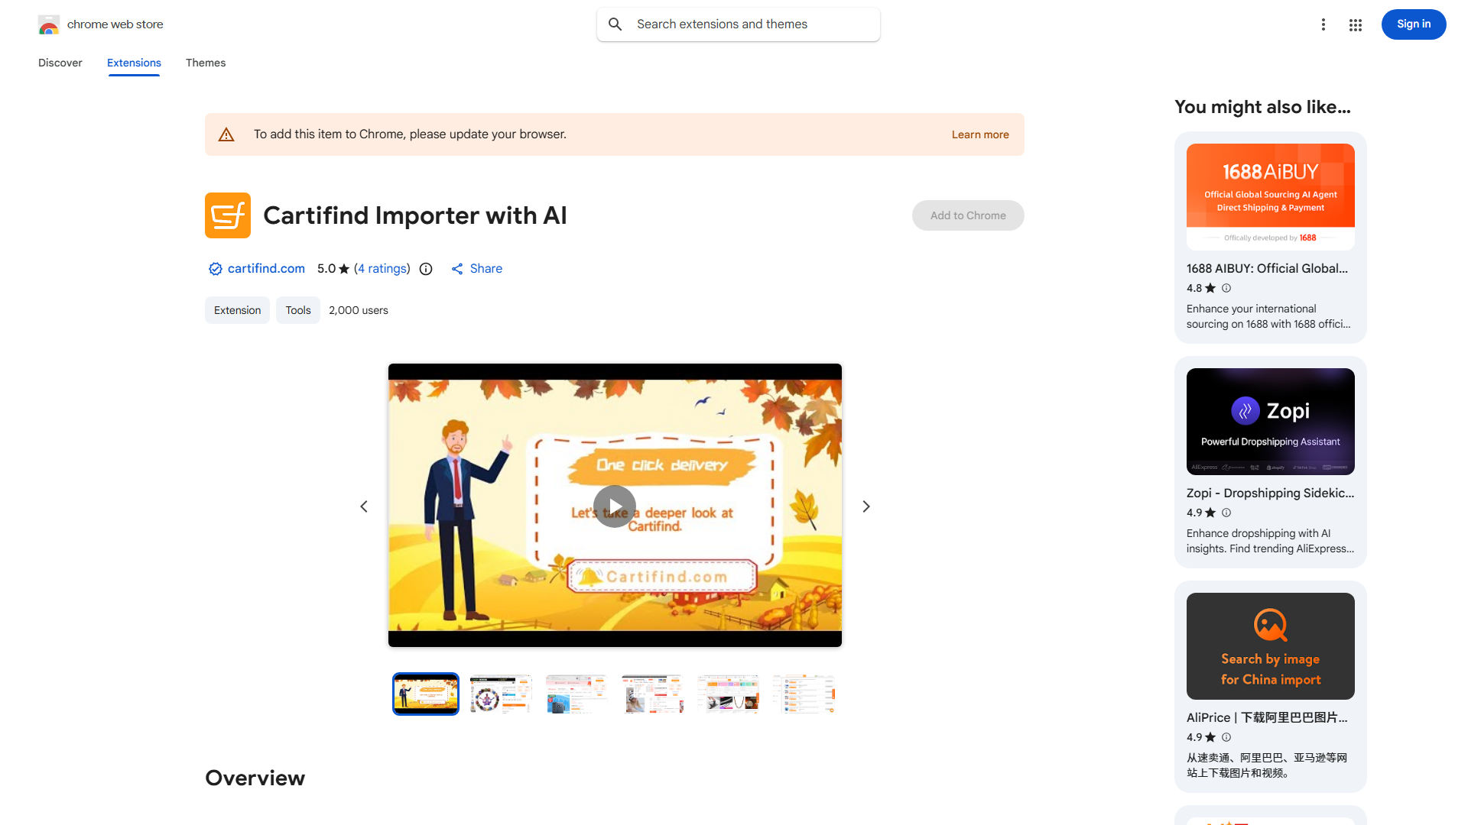Go to the previous slide with left chevron

[x=364, y=506]
